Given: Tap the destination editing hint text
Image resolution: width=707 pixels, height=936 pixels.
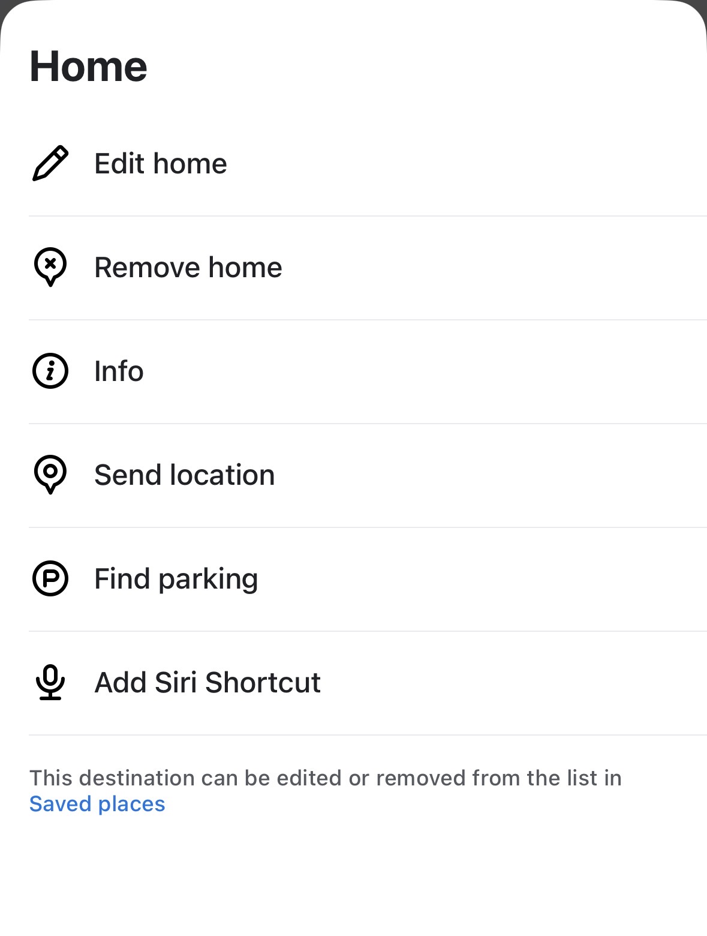Looking at the screenshot, I should pyautogui.click(x=325, y=778).
